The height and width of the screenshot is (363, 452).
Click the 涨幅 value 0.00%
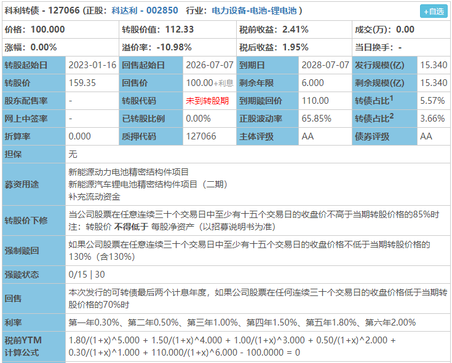44,47
